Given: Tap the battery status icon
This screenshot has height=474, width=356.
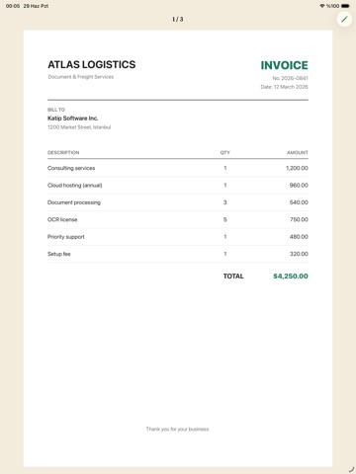Looking at the screenshot, I should click(x=345, y=6).
